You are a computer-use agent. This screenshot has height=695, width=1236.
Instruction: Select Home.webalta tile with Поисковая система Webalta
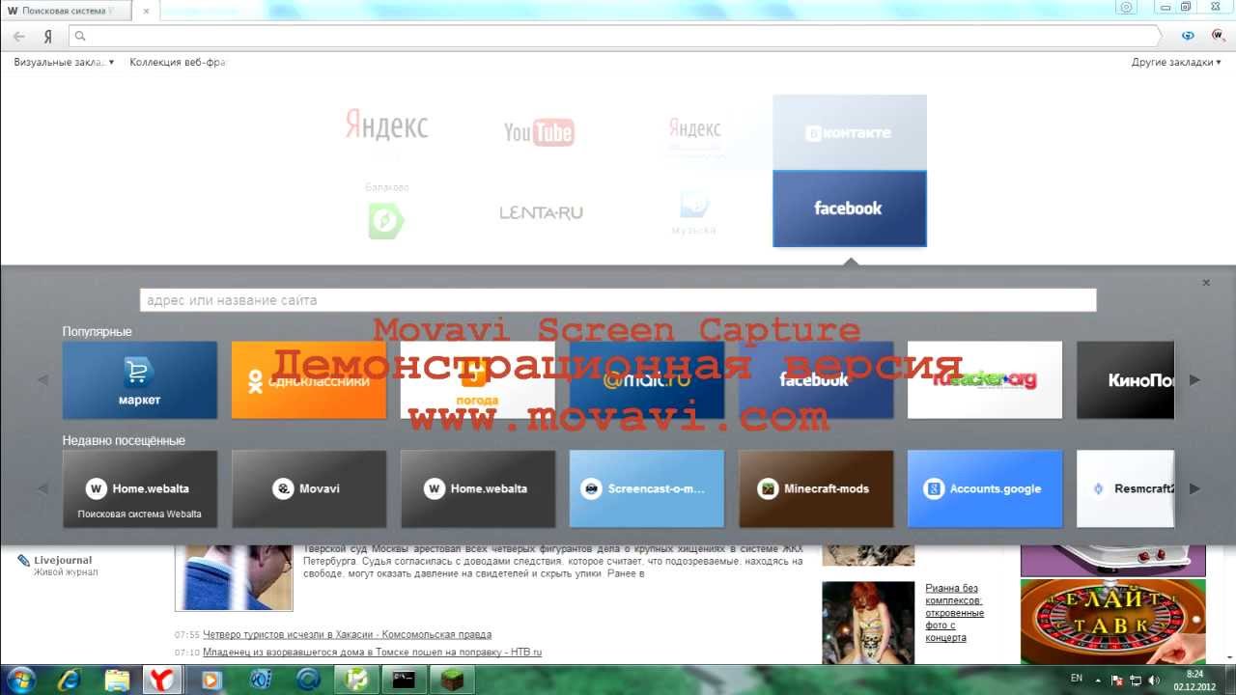click(140, 488)
